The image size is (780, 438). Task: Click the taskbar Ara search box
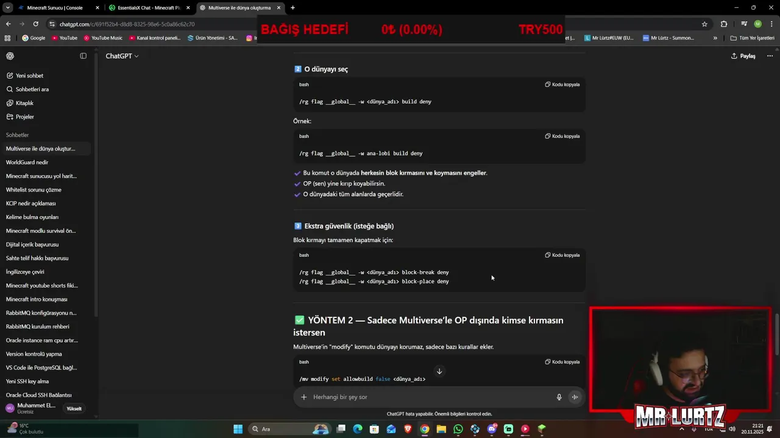click(x=289, y=429)
